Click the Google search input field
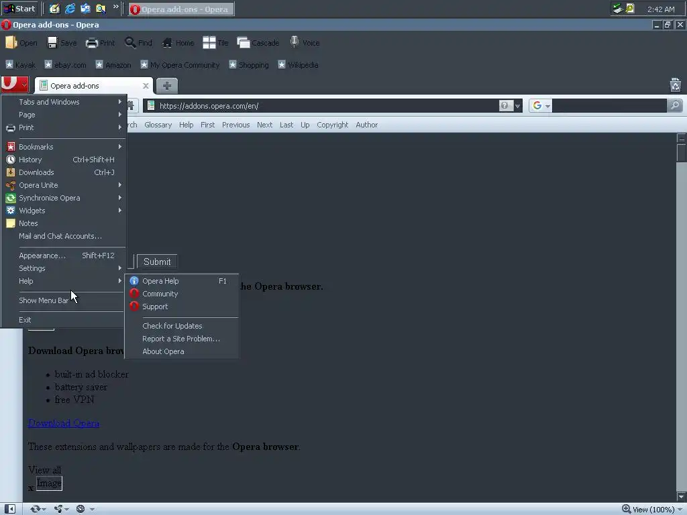Screen dimensions: 687x515 (x=609, y=105)
